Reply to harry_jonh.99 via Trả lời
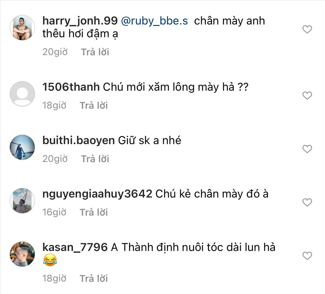Image resolution: width=325 pixels, height=294 pixels. pos(95,52)
